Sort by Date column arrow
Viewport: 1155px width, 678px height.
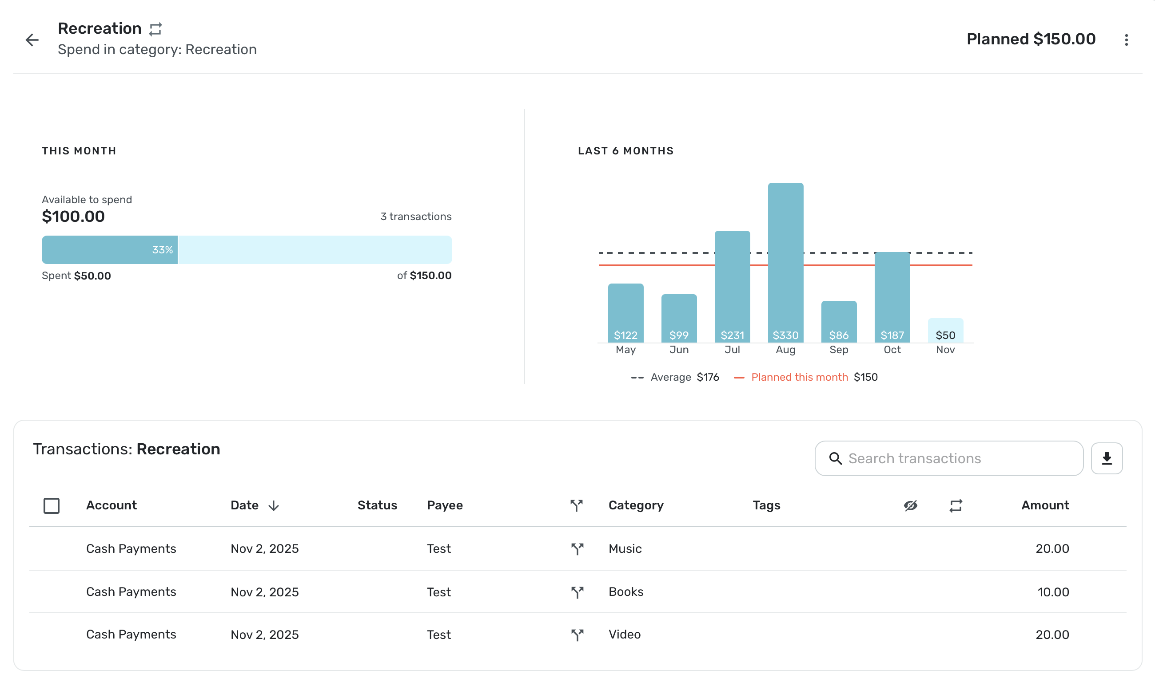[274, 505]
